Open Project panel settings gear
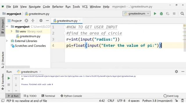The image size is (186, 105). pos(41,21)
